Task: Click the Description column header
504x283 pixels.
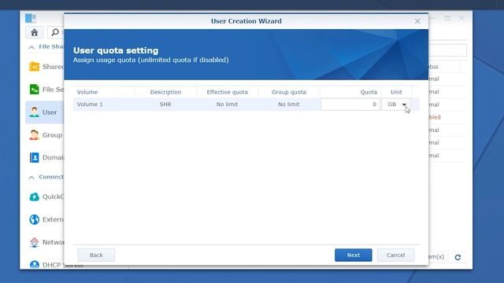Action: [x=165, y=92]
